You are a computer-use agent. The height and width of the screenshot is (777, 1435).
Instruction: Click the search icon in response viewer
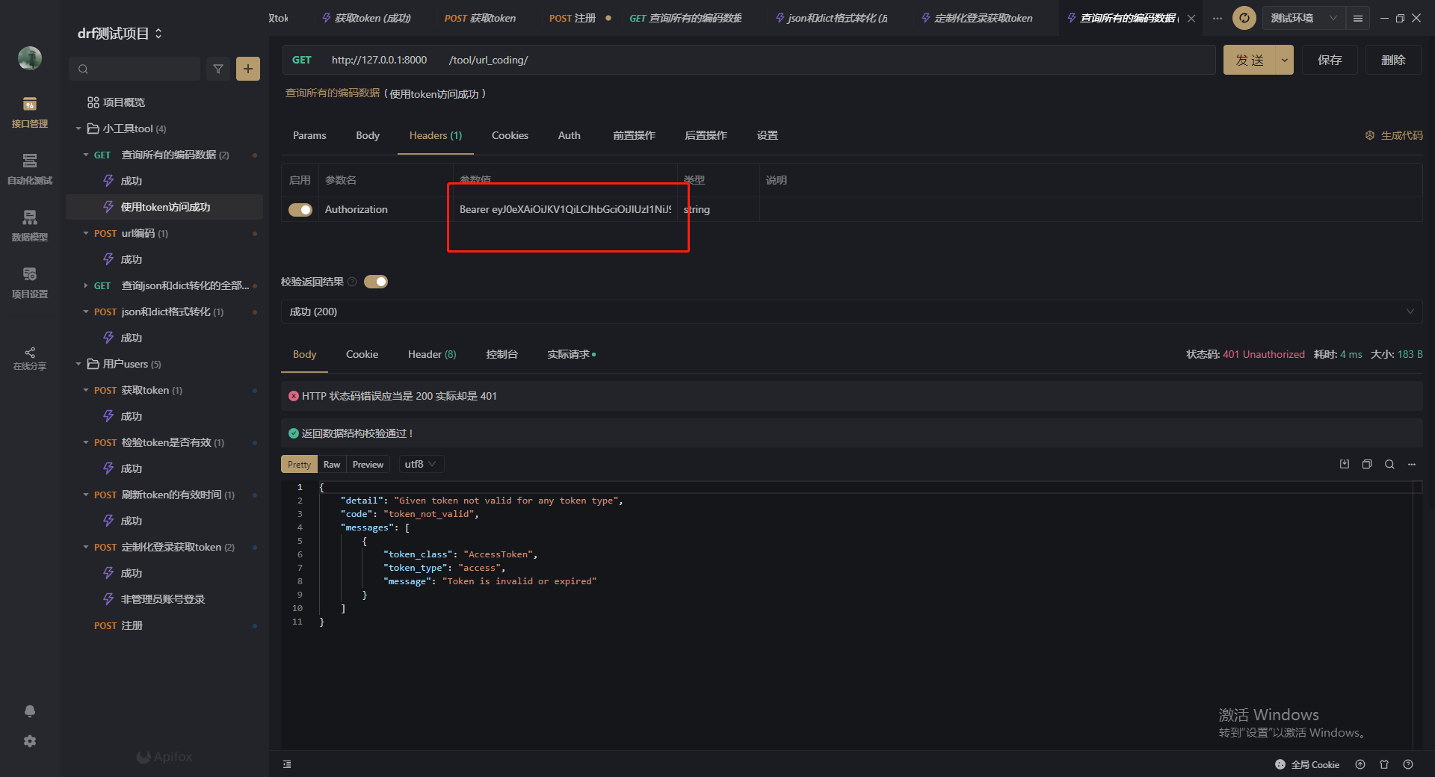coord(1389,464)
